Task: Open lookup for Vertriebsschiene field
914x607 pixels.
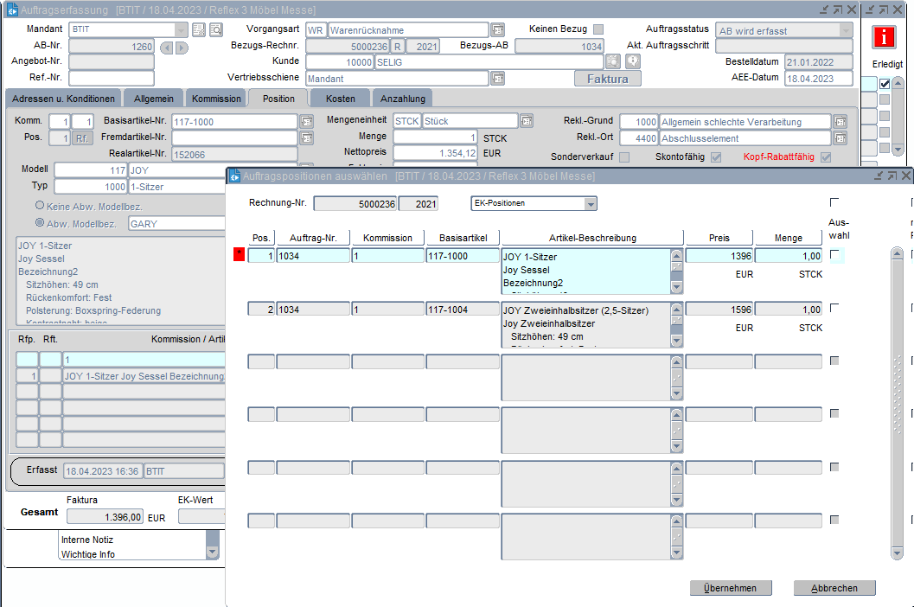Action: click(x=497, y=79)
